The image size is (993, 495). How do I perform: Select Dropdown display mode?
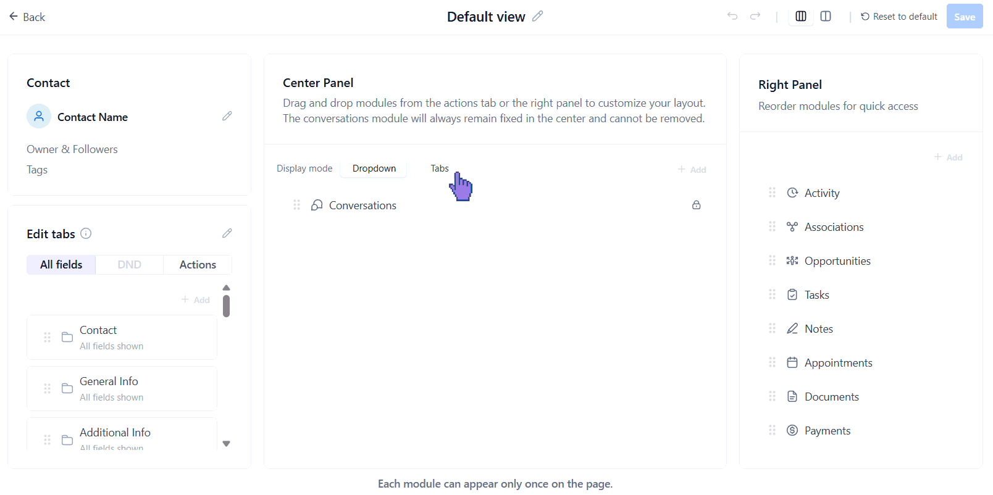pyautogui.click(x=374, y=168)
